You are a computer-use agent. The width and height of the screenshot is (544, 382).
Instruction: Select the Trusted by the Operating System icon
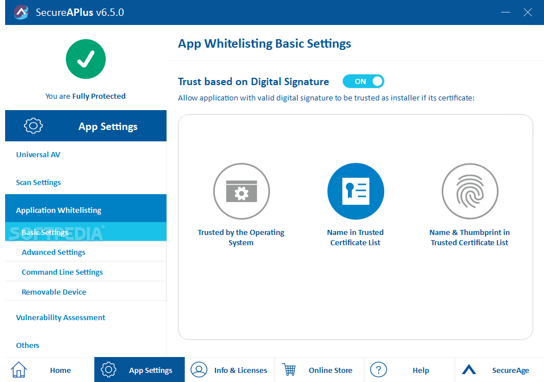(242, 191)
